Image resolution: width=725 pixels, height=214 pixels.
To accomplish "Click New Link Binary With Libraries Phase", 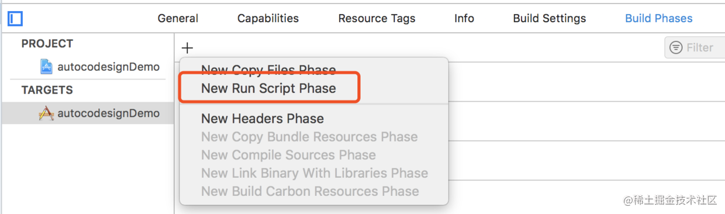I will tap(314, 173).
